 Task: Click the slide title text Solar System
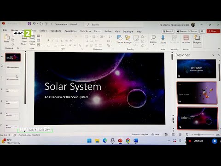(x=73, y=87)
